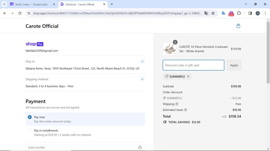Click the Estimated taxes info icon
The height and width of the screenshot is (151, 270).
[x=186, y=110]
